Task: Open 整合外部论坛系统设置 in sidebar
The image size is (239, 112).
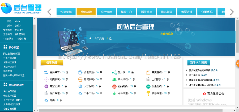Action: (x=14, y=76)
